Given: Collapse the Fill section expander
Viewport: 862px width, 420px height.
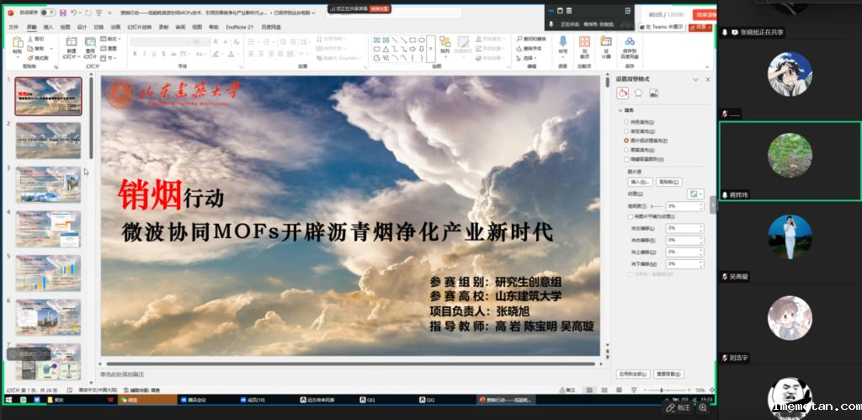Looking at the screenshot, I should click(x=620, y=110).
